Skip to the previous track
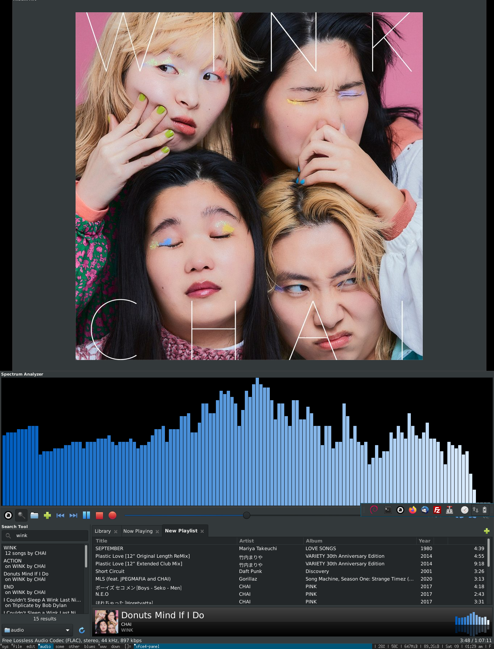Image resolution: width=494 pixels, height=649 pixels. tap(60, 515)
